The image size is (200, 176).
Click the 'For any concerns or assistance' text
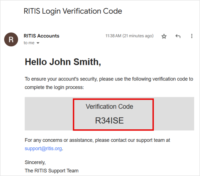97,140
